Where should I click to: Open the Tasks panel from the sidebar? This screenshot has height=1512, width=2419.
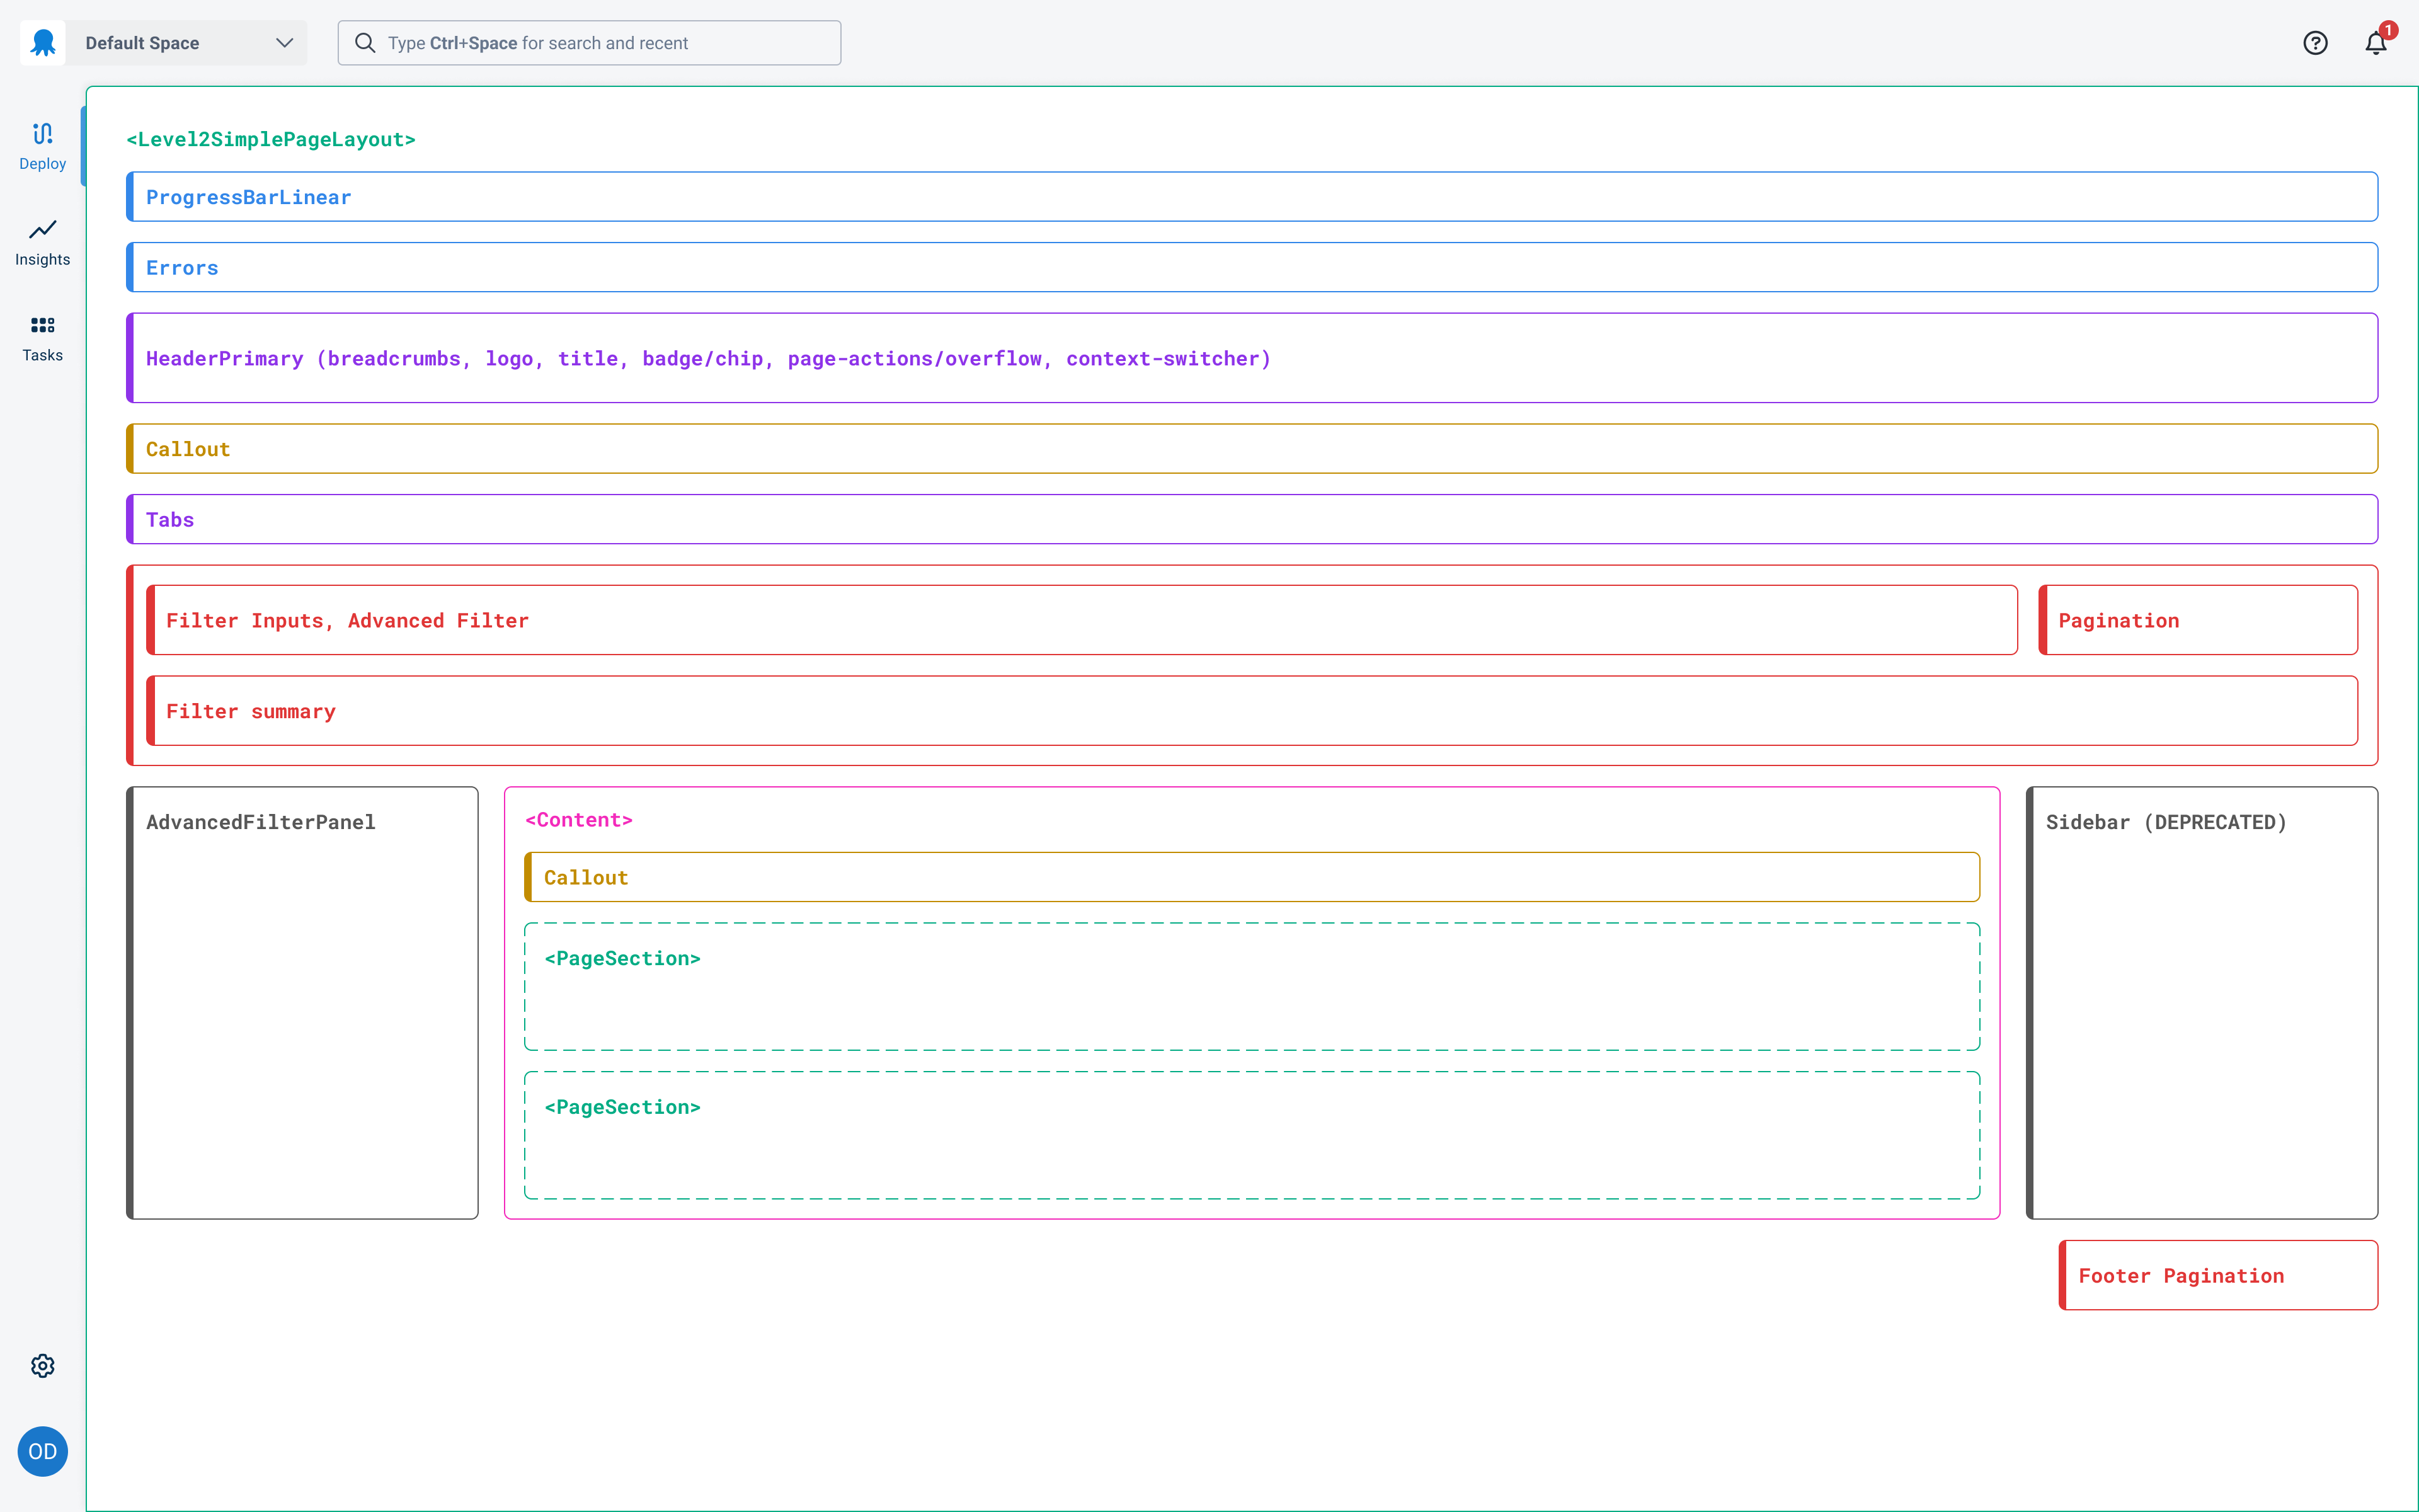[x=42, y=336]
